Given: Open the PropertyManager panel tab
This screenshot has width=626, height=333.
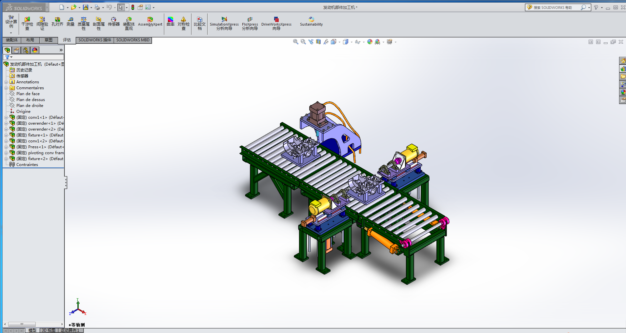Looking at the screenshot, I should pos(16,50).
